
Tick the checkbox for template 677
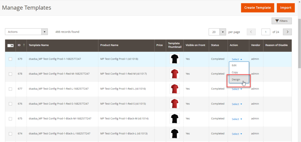[x=10, y=89]
